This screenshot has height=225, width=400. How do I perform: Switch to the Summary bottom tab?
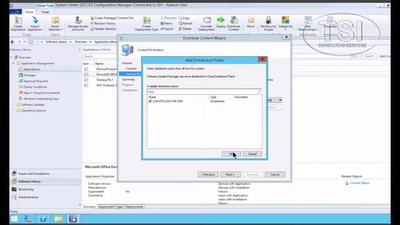coord(89,207)
